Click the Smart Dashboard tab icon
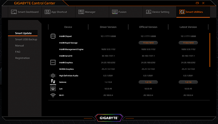This screenshot has width=218, height=124. 14,12
